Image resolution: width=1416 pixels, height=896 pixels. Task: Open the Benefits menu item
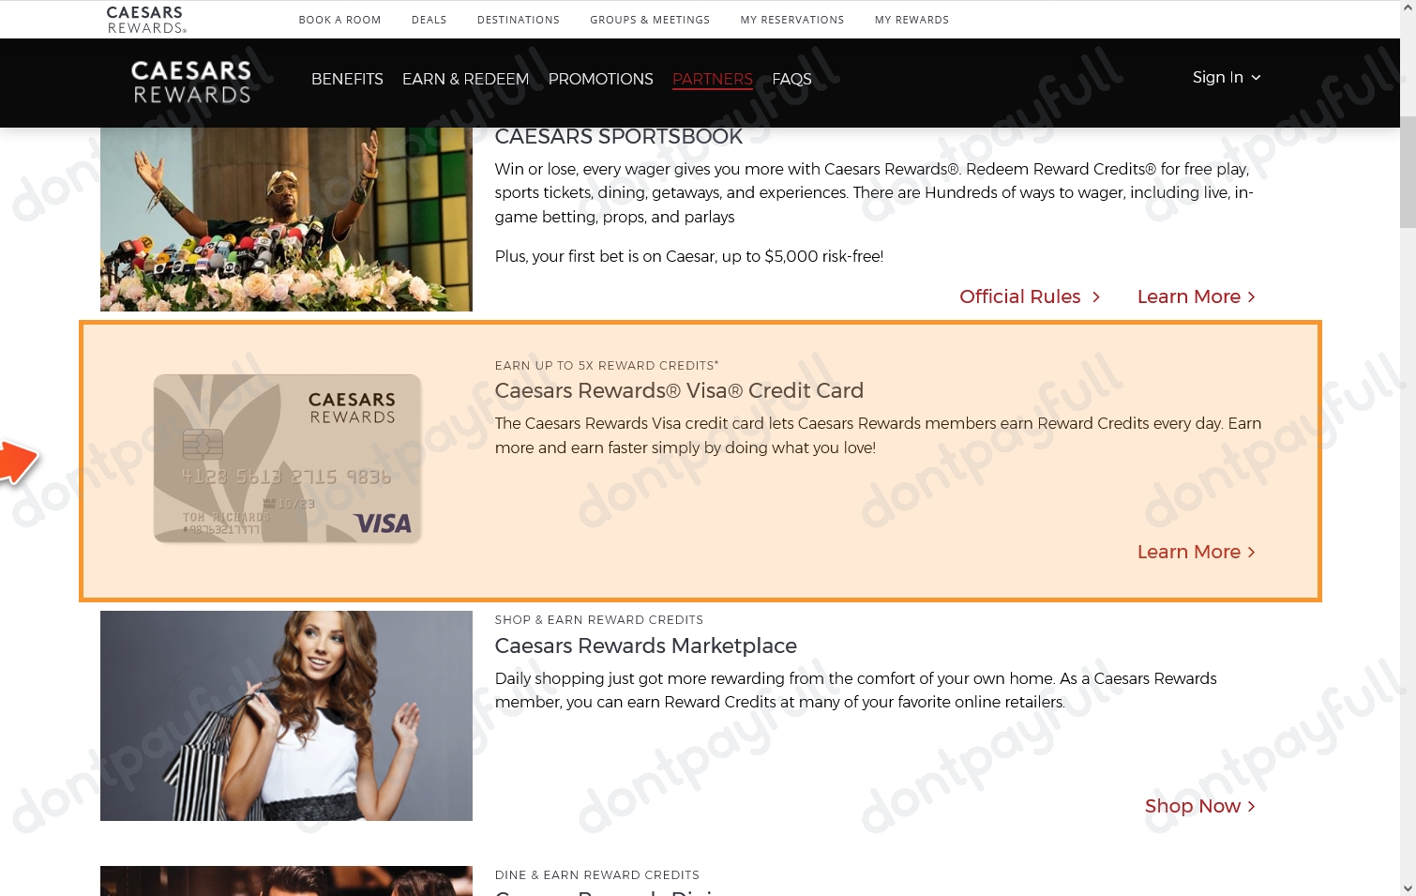(347, 80)
